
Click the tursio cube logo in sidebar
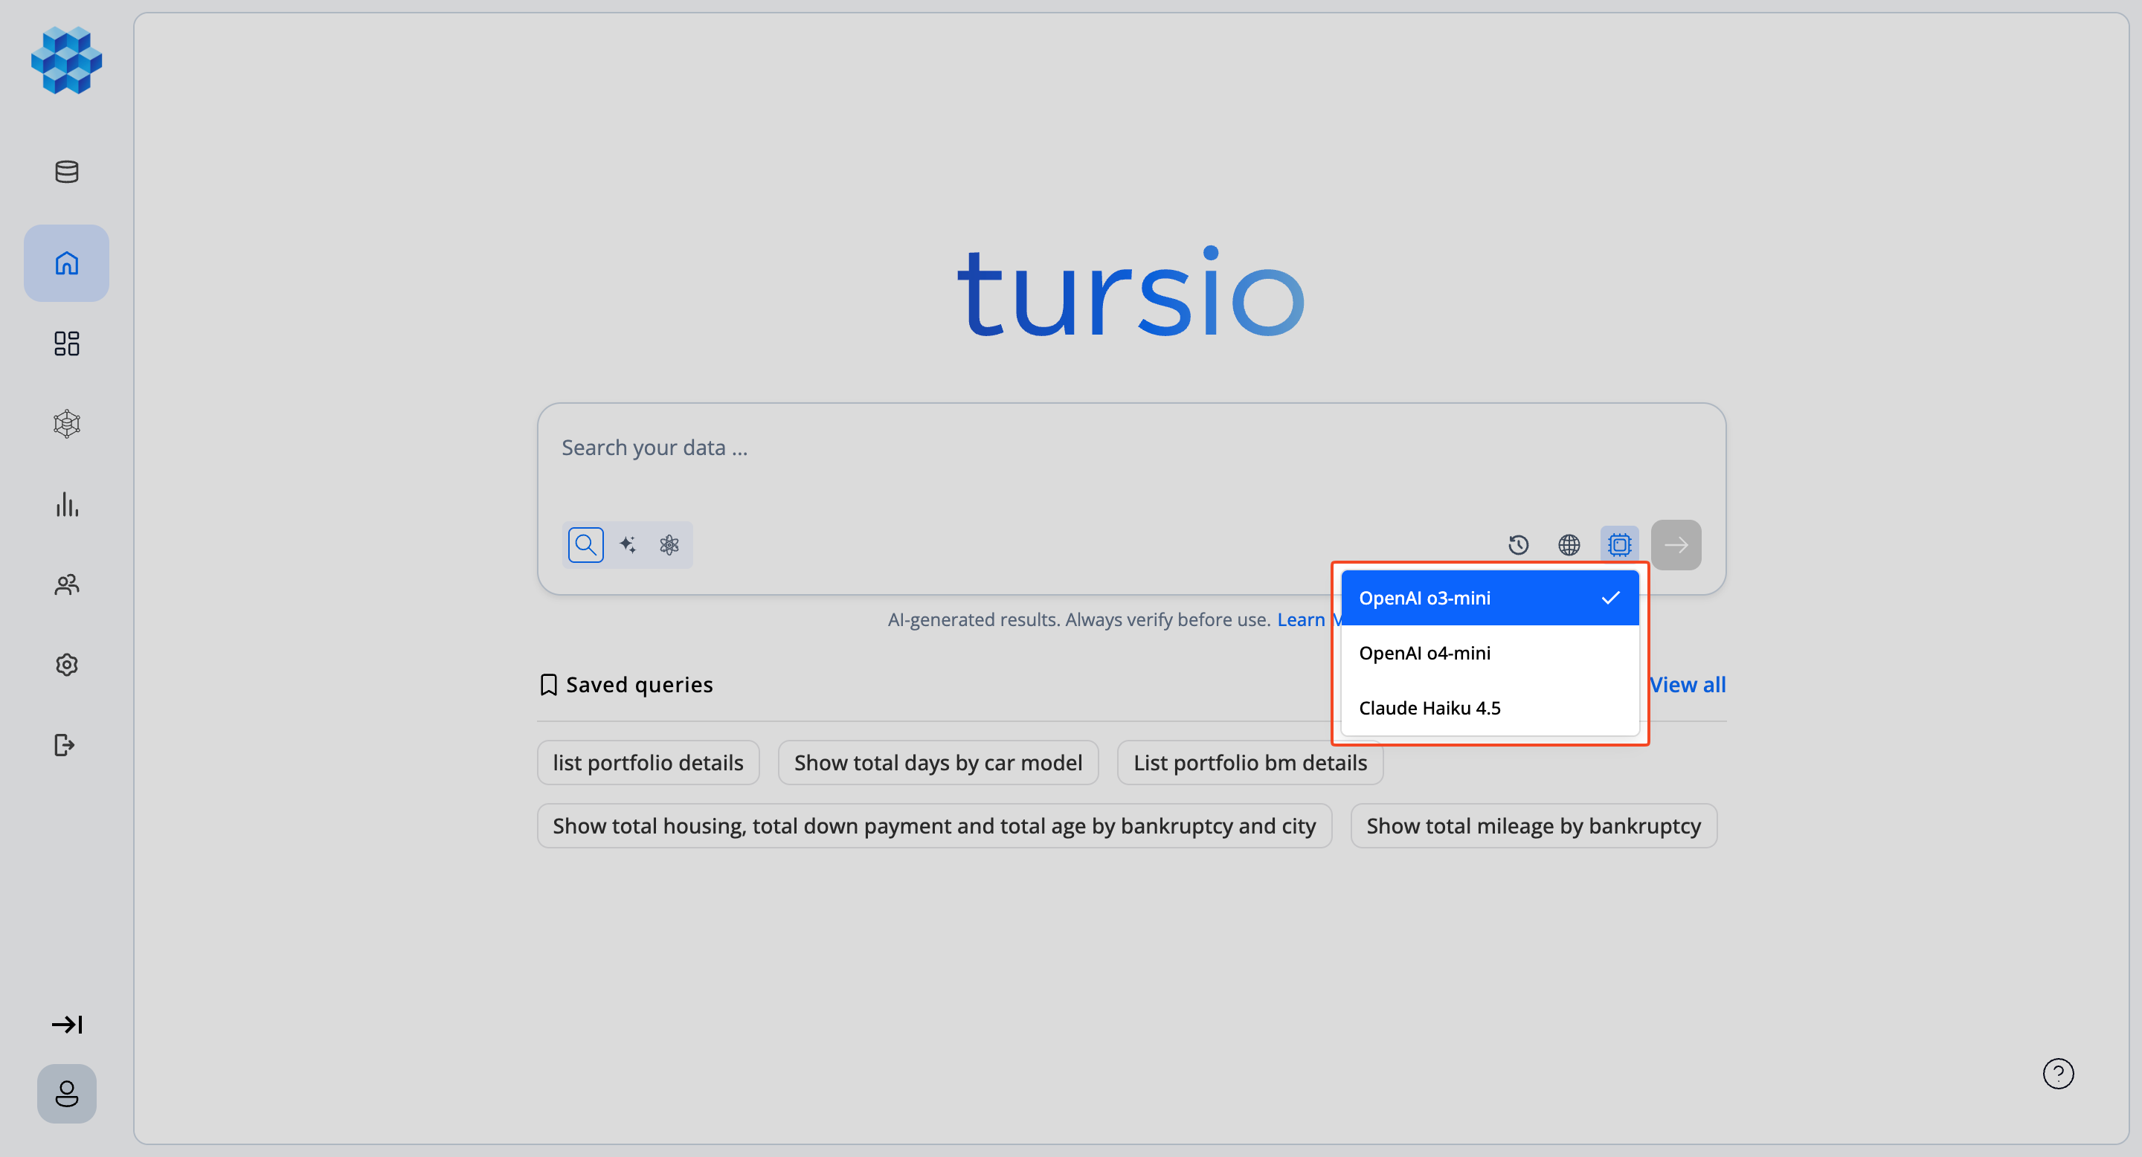pos(66,61)
